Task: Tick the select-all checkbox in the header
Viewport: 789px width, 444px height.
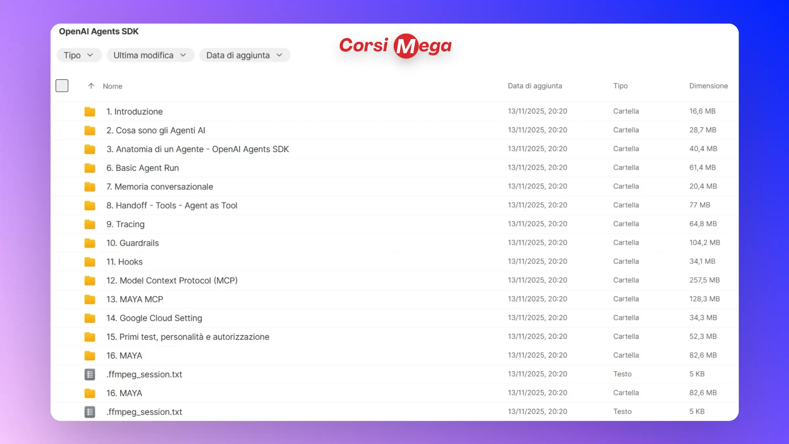Action: click(x=62, y=86)
